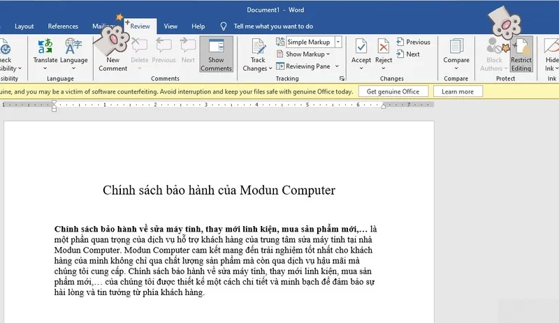
Task: Open the View tab
Action: point(170,27)
